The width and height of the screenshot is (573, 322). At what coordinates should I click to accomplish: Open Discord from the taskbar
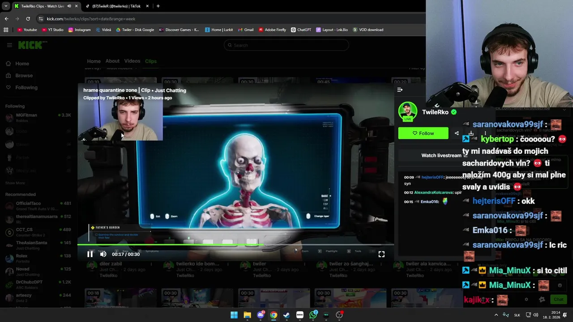coord(261,315)
